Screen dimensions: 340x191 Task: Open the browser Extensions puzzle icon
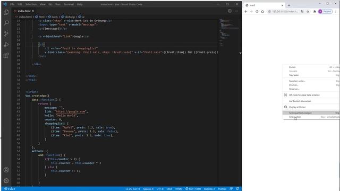pos(314,12)
